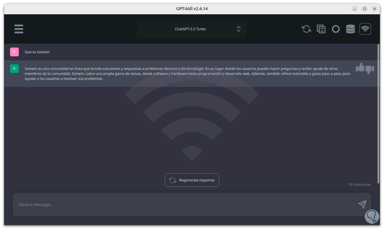
Task: Send the message with the paper plane icon
Action: (362, 205)
